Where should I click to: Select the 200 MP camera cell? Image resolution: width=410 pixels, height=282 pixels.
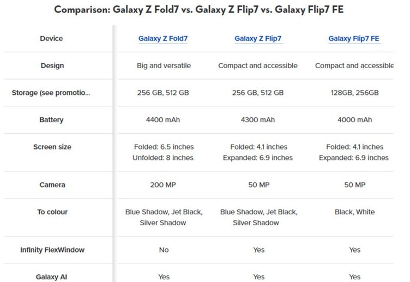coord(164,185)
